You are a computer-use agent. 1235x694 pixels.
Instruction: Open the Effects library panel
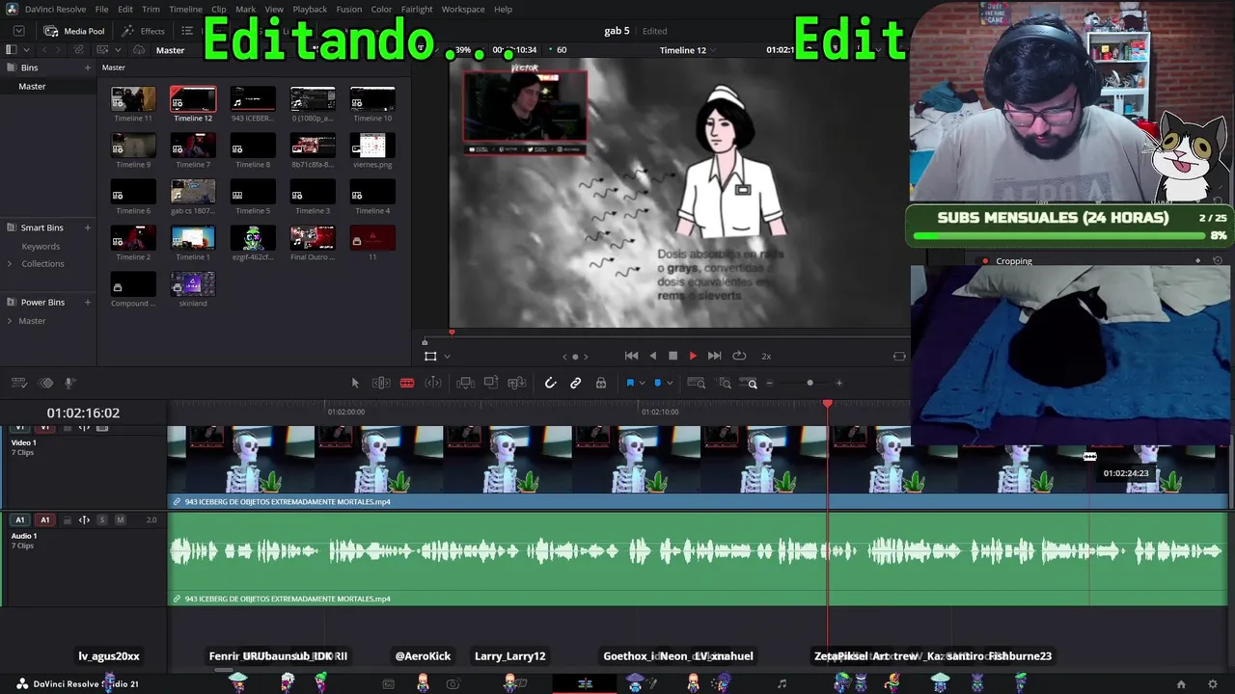[143, 31]
